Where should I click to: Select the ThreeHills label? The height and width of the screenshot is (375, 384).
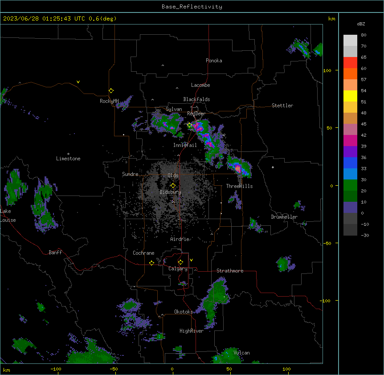(x=239, y=186)
